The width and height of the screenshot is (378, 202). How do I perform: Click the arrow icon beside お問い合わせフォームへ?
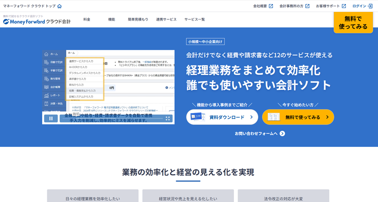coord(282,134)
